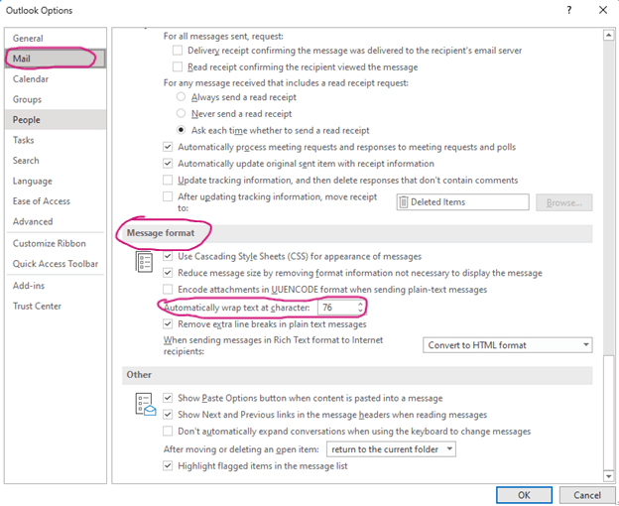
Task: Click the Other section envelope icon
Action: 145,404
